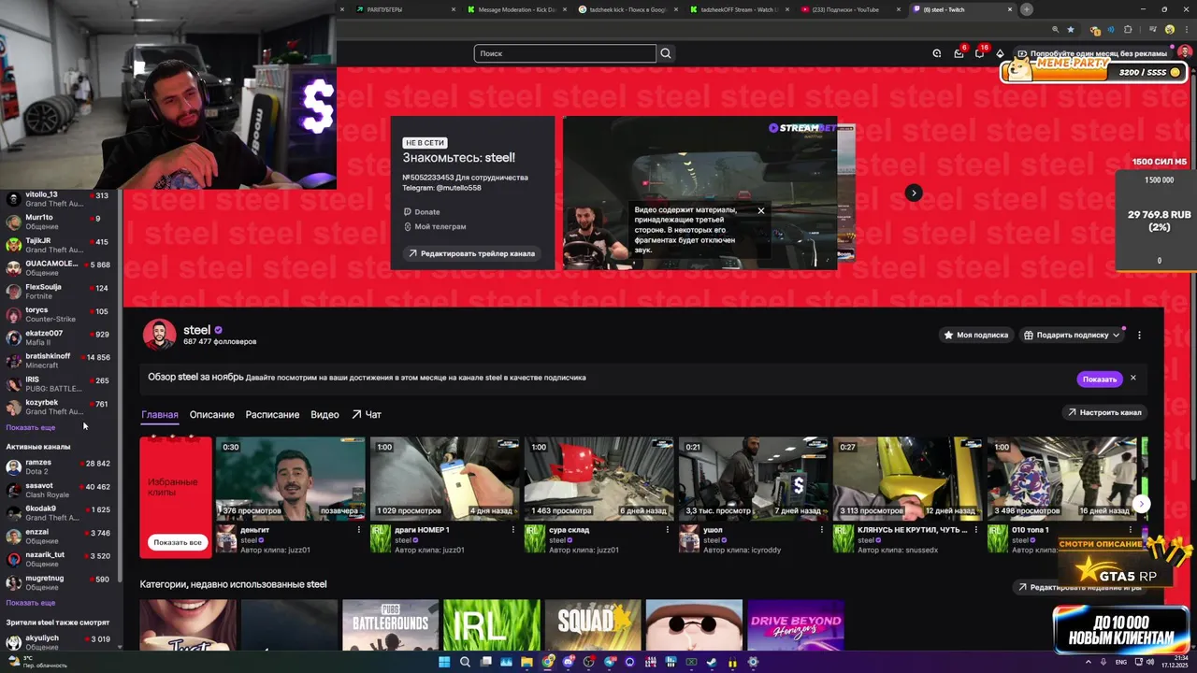Click the 687 477 фолловеров count
Viewport: 1197px width, 673px height.
(x=220, y=342)
